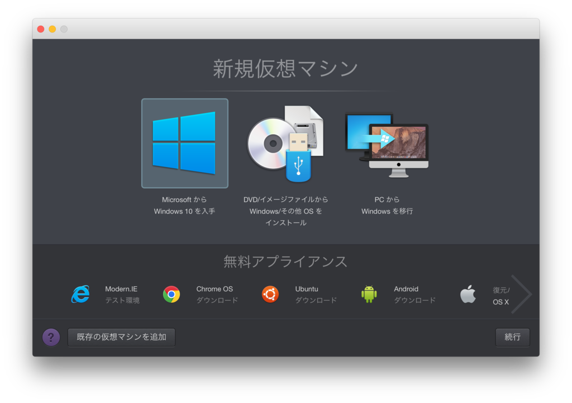Click the highlighted Windows 10 option box
Image resolution: width=572 pixels, height=403 pixels.
point(184,143)
